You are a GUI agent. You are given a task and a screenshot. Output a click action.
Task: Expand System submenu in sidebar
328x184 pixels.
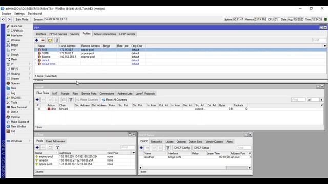(x=30, y=79)
